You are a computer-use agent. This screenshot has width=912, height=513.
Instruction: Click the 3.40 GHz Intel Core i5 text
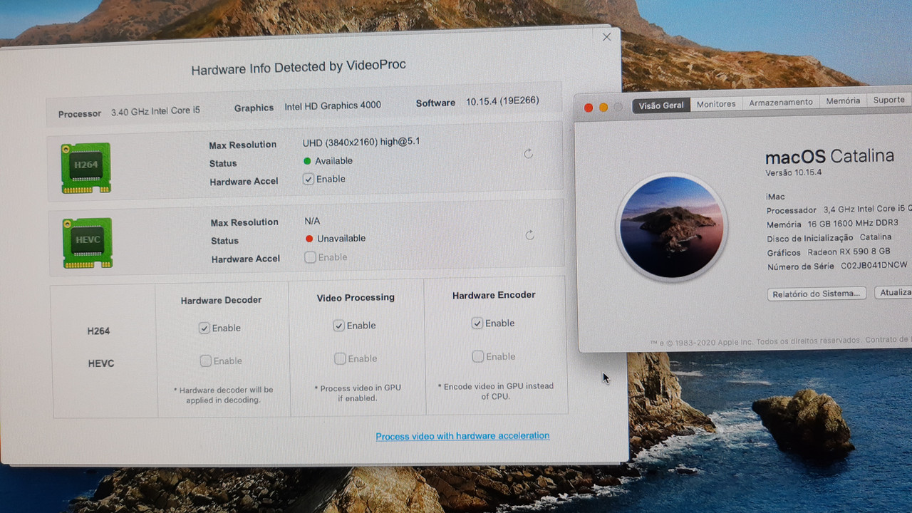(x=155, y=111)
